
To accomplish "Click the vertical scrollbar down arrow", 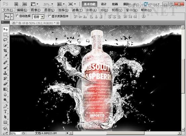I will click(183, 130).
